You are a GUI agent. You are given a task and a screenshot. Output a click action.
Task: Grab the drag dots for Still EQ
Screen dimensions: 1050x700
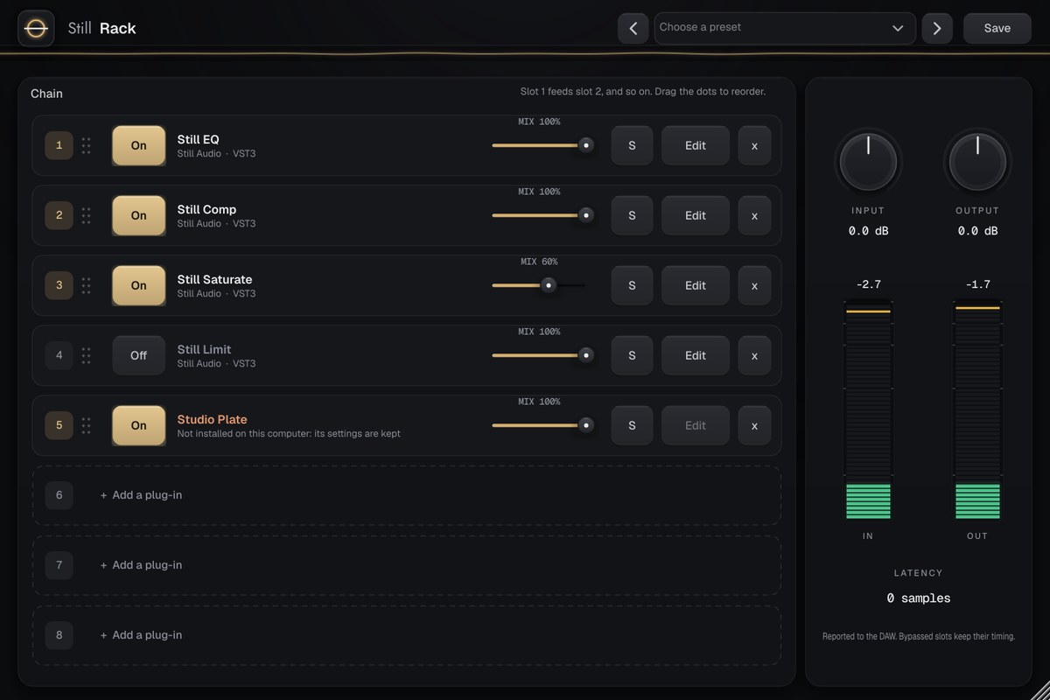86,145
